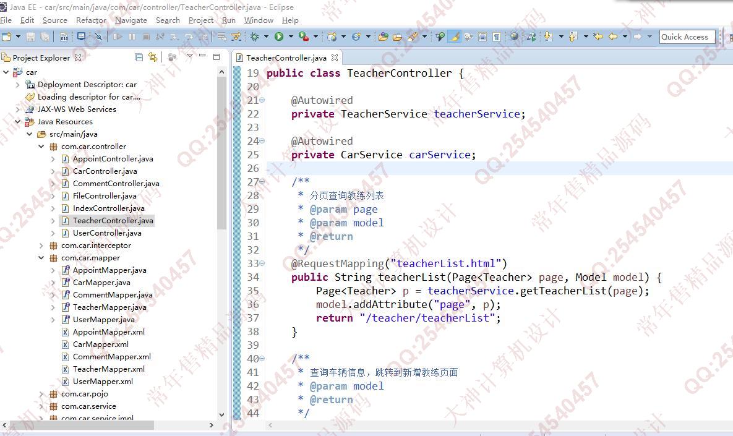Select CarController.java in the tree
This screenshot has height=436, width=733.
point(105,171)
